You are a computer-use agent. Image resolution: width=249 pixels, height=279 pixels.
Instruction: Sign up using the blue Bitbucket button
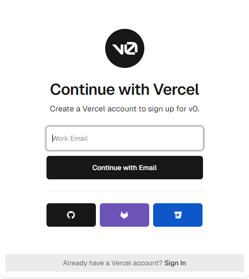[178, 215]
